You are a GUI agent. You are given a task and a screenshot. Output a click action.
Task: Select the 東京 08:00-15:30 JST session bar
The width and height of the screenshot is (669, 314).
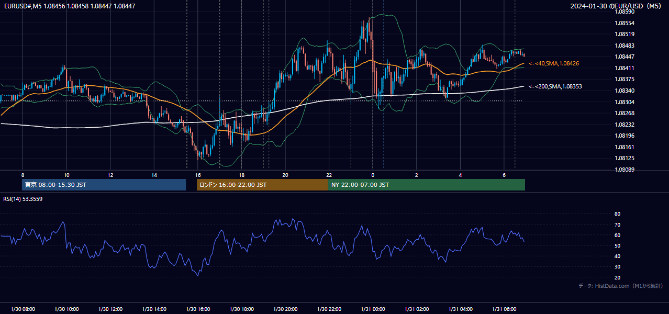[x=104, y=185]
